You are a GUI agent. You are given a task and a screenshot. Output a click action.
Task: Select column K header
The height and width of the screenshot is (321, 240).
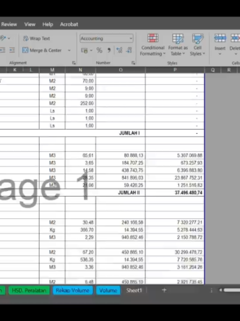(15, 70)
